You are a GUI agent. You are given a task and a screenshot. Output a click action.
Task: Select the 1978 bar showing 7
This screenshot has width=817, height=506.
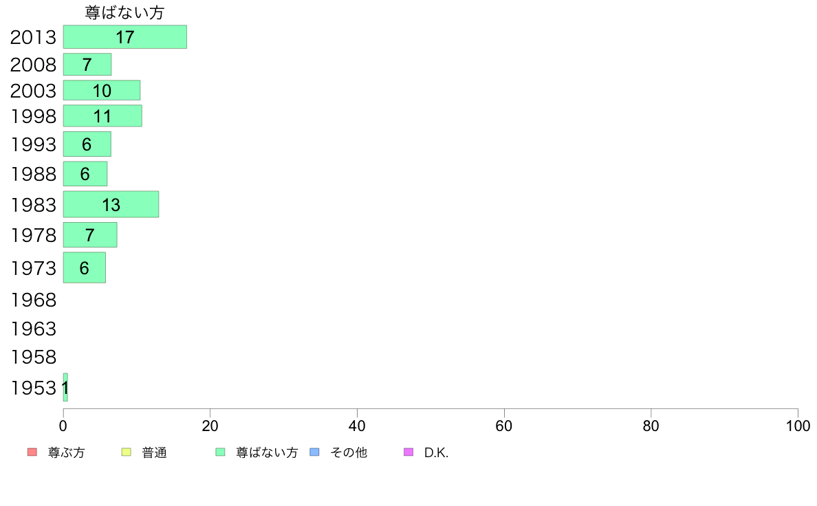pyautogui.click(x=90, y=235)
